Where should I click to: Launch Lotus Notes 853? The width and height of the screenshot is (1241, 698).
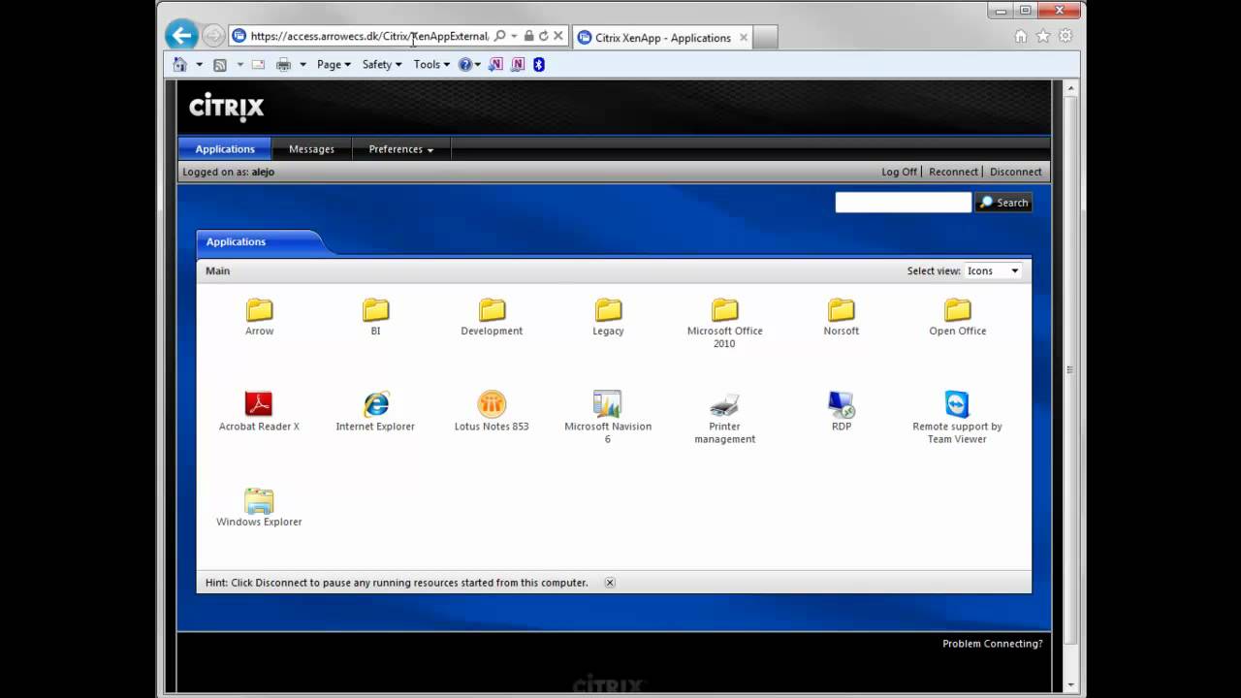[x=492, y=411]
